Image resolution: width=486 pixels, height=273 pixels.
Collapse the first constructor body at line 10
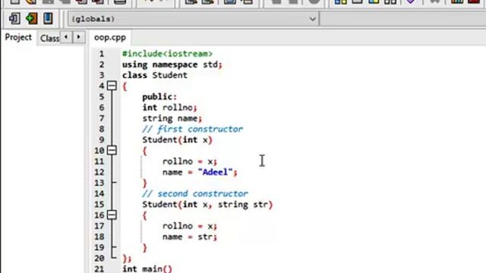112,150
